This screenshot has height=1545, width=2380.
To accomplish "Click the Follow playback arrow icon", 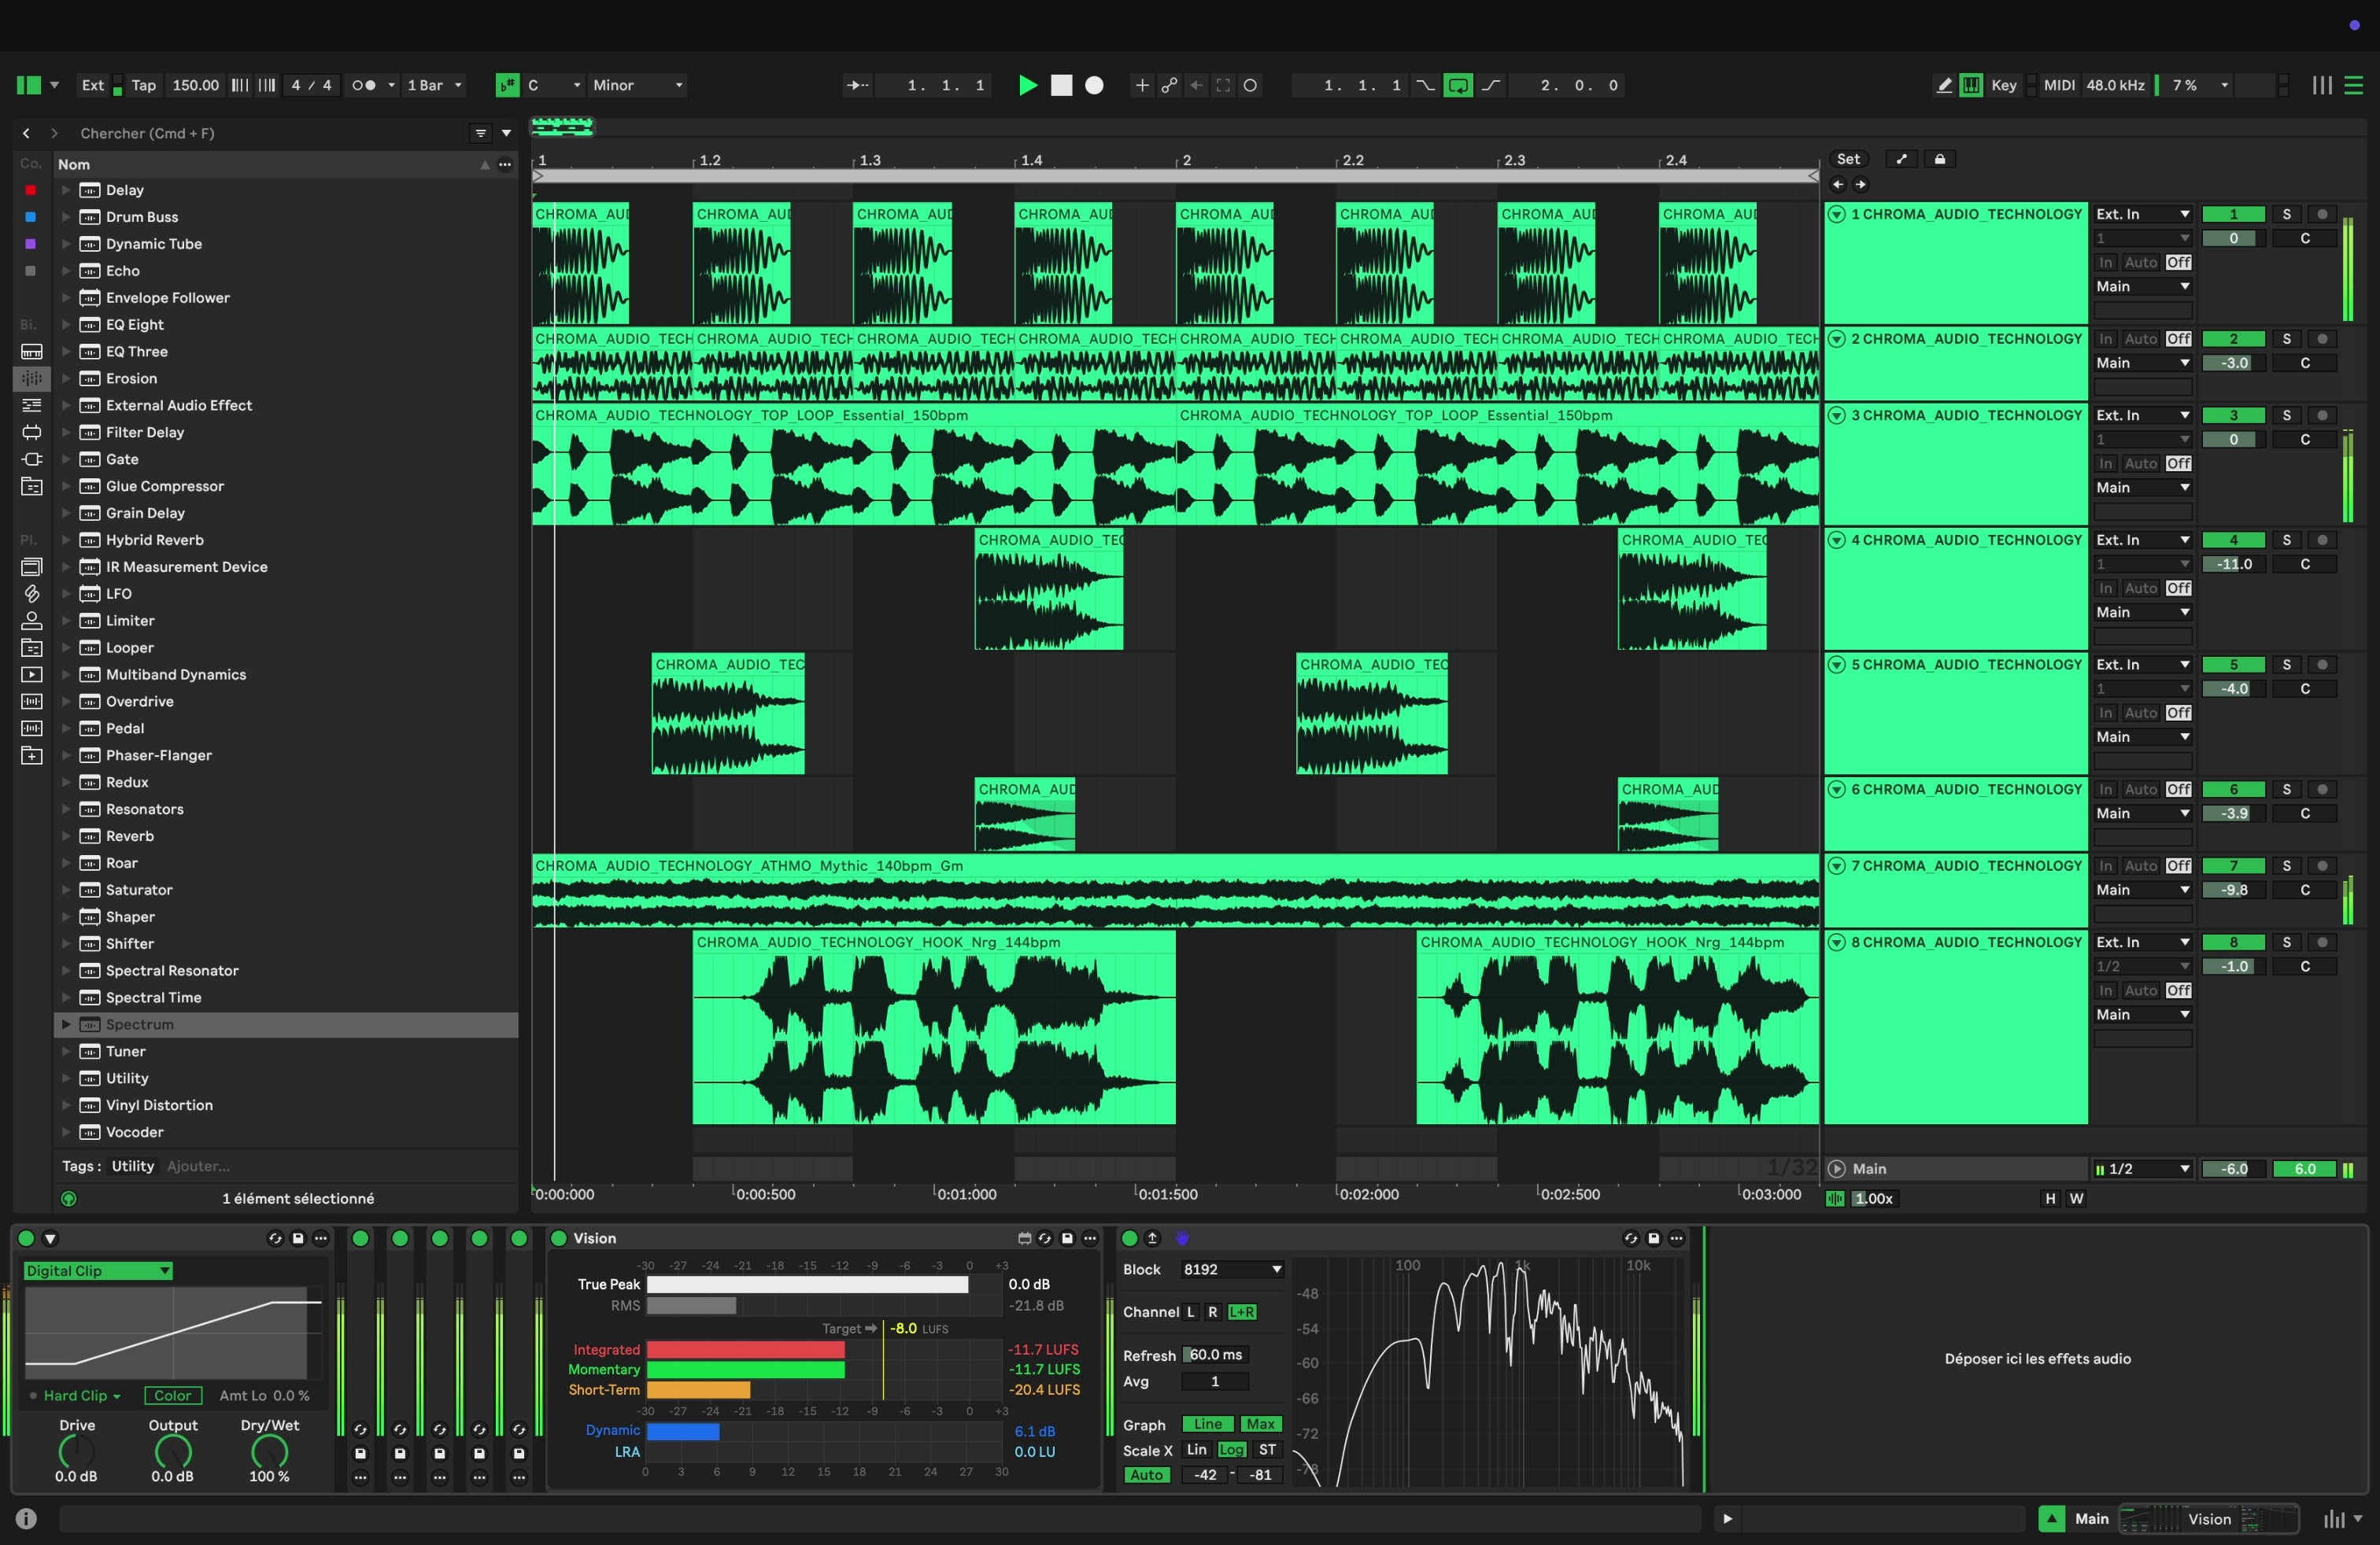I will pyautogui.click(x=857, y=86).
